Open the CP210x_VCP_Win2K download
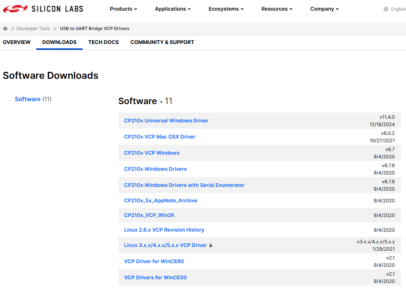This screenshot has height=291, width=406. (x=149, y=215)
